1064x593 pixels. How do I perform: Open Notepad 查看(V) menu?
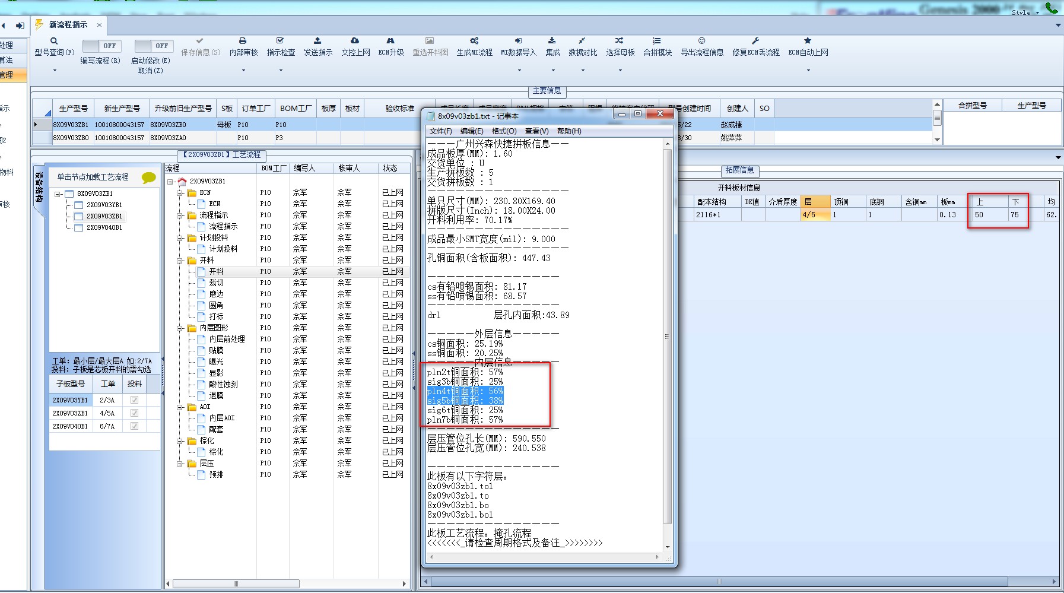click(536, 131)
